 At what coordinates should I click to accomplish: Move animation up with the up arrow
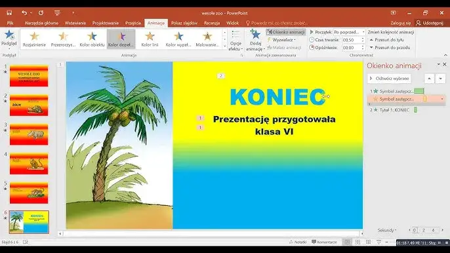[429, 79]
